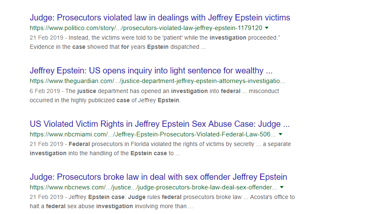
Task: Open 'Judge: Prosecutors broke law in deal' headline
Action: 158,177
